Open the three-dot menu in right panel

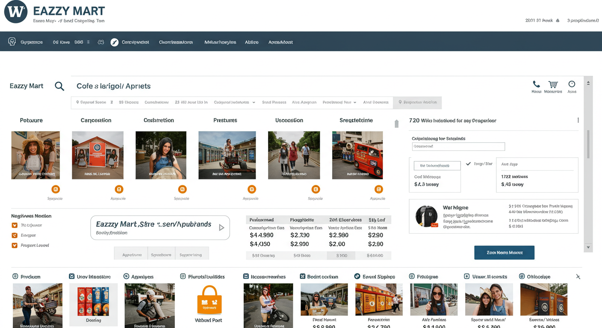coord(578,120)
